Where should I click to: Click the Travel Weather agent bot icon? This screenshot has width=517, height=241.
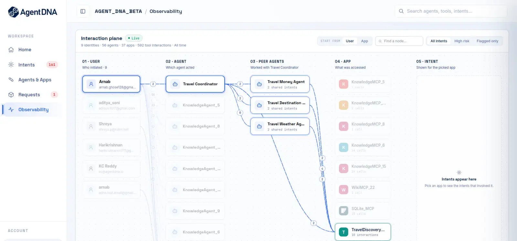(x=259, y=126)
